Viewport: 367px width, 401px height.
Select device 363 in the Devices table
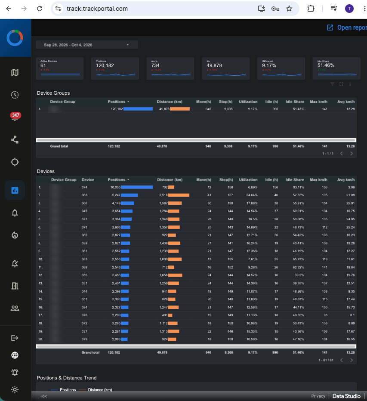tap(84, 195)
